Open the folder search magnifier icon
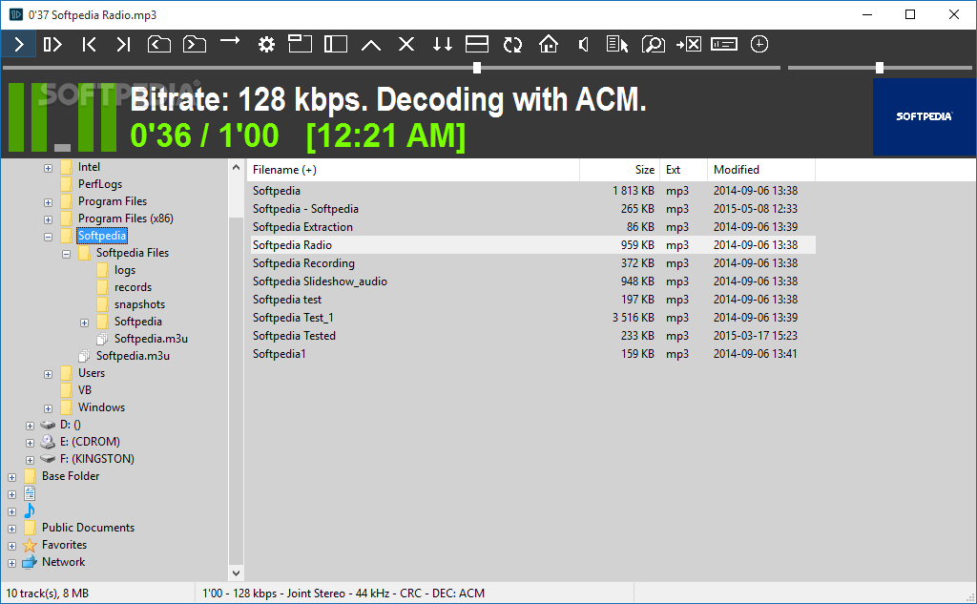Viewport: 977px width, 604px height. coord(653,44)
